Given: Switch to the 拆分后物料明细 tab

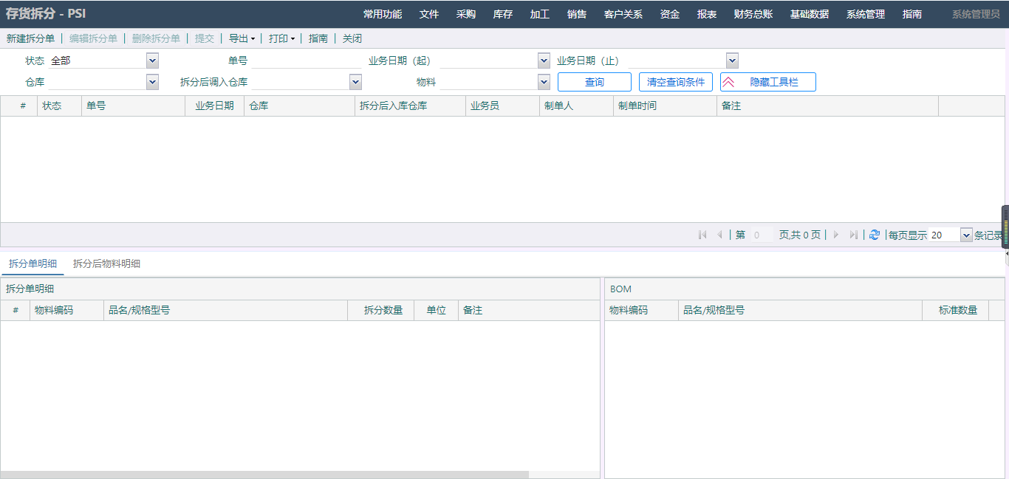Looking at the screenshot, I should coord(106,263).
